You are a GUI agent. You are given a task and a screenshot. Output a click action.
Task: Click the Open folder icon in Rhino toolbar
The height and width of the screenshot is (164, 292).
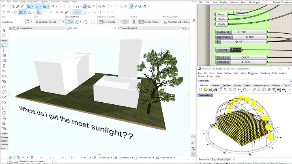click(x=205, y=90)
